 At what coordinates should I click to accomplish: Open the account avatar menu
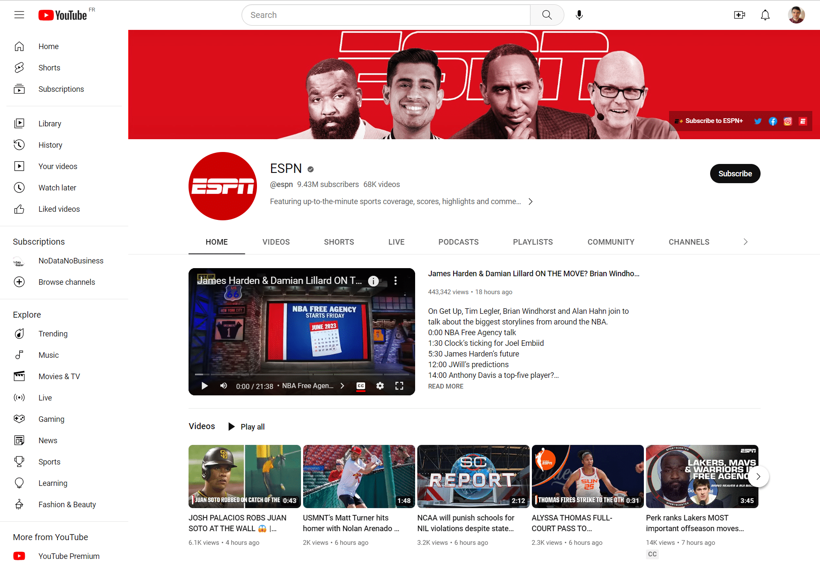(x=796, y=15)
